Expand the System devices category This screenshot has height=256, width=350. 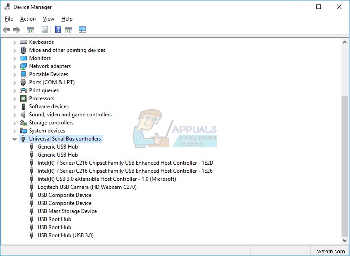coord(14,131)
